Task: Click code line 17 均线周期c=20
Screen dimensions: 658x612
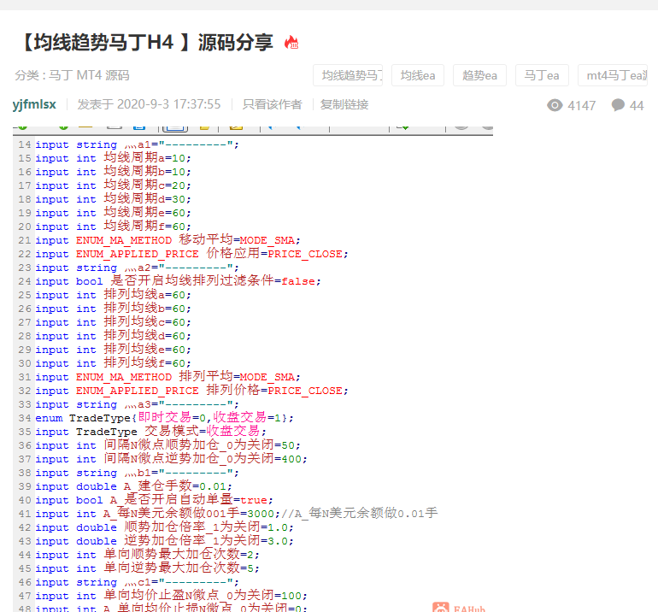Action: coord(114,185)
